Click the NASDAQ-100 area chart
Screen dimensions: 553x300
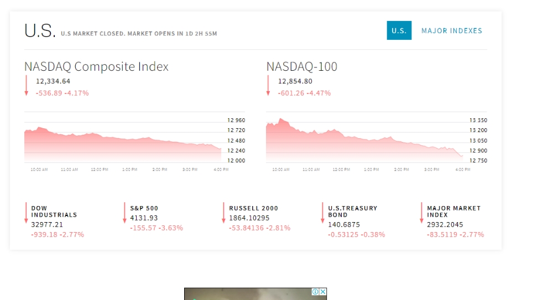point(364,140)
